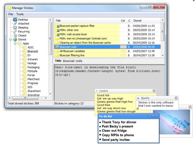Collapse the Apps folder node
Viewport: 195px width, 146px height.
coord(15,43)
